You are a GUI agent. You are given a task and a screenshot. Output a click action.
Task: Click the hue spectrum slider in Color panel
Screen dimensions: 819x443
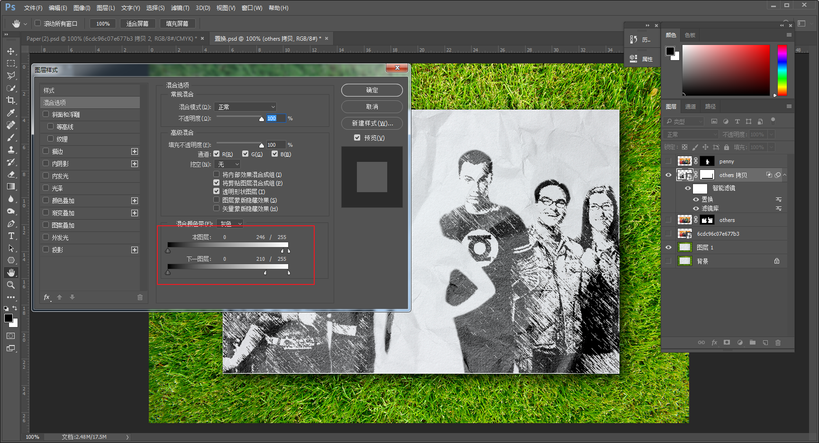tap(782, 70)
